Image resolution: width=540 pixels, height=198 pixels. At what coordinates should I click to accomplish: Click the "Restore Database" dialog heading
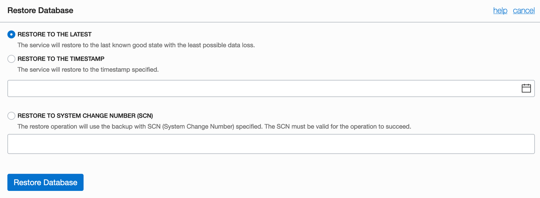click(40, 10)
